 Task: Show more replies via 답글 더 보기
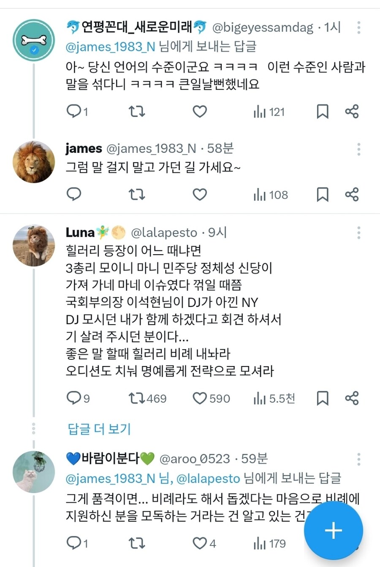coord(98,428)
